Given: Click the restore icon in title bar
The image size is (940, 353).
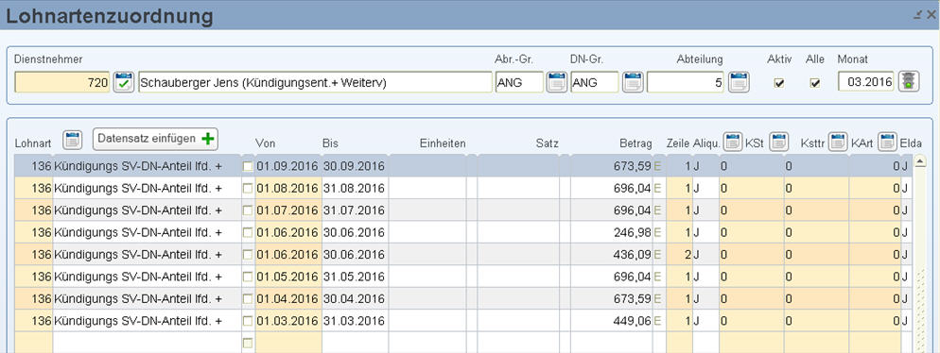Looking at the screenshot, I should (x=917, y=15).
